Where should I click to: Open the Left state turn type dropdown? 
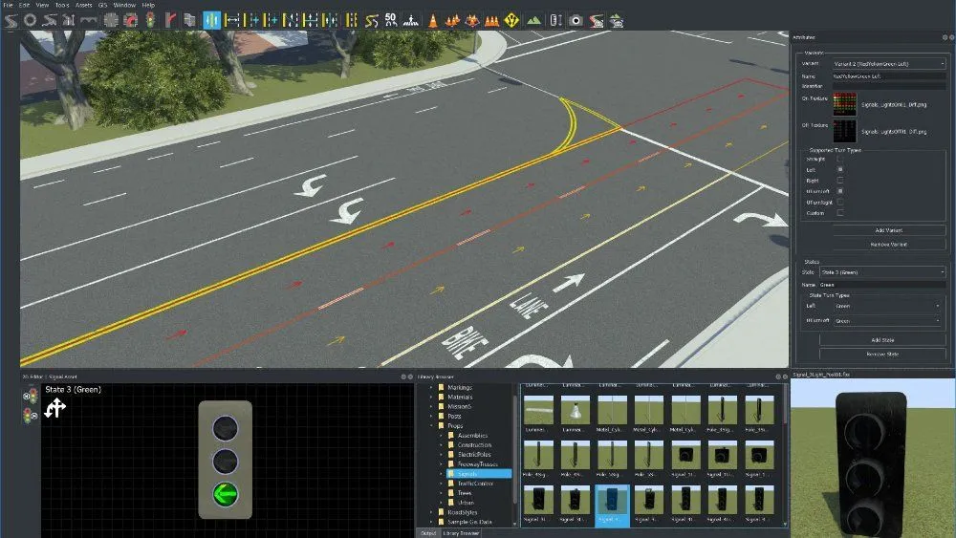tap(887, 306)
